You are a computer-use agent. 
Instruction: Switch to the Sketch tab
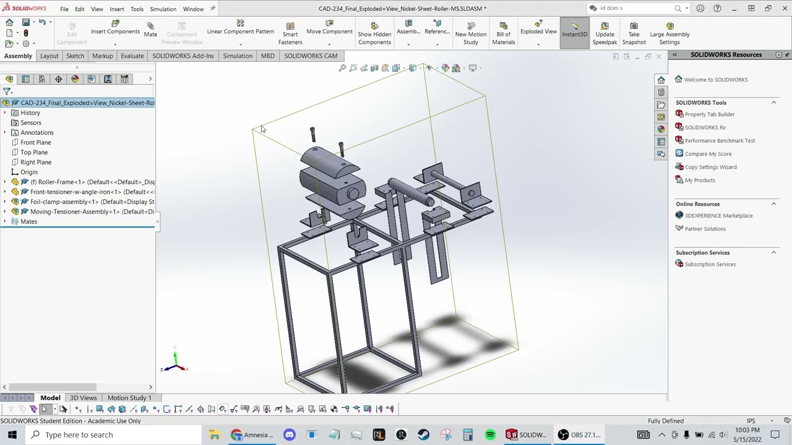point(75,56)
